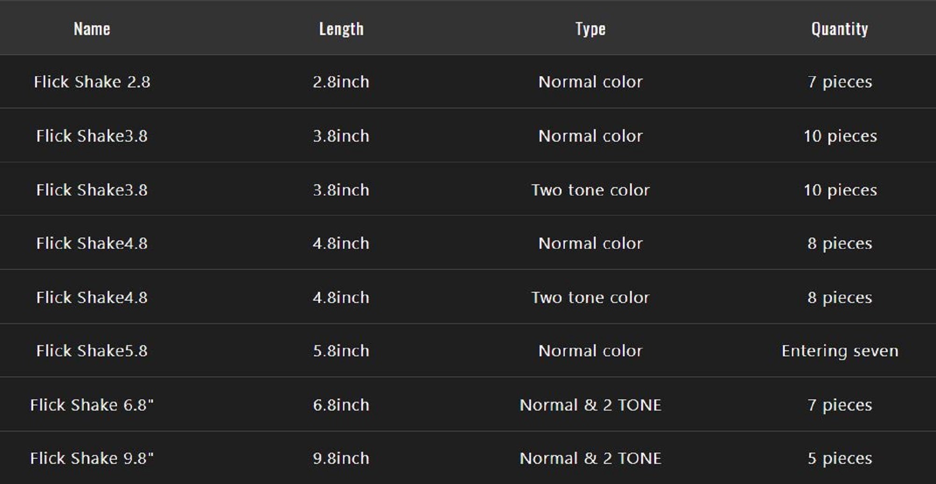Viewport: 936px width, 484px height.
Task: Select the Flick Shake 6.8" name cell
Action: tap(92, 405)
